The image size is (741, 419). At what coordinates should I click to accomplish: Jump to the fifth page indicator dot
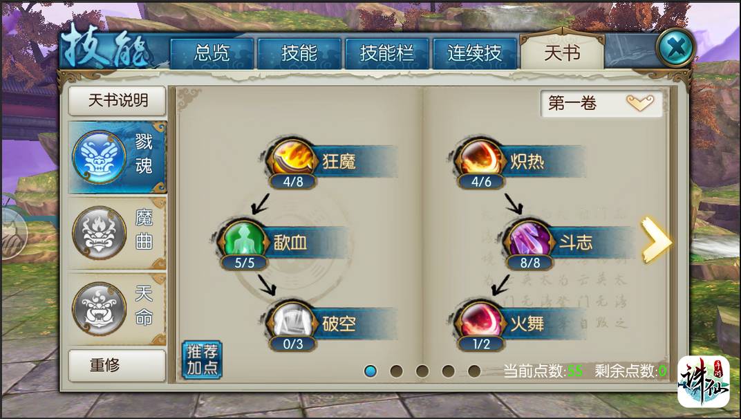[474, 371]
